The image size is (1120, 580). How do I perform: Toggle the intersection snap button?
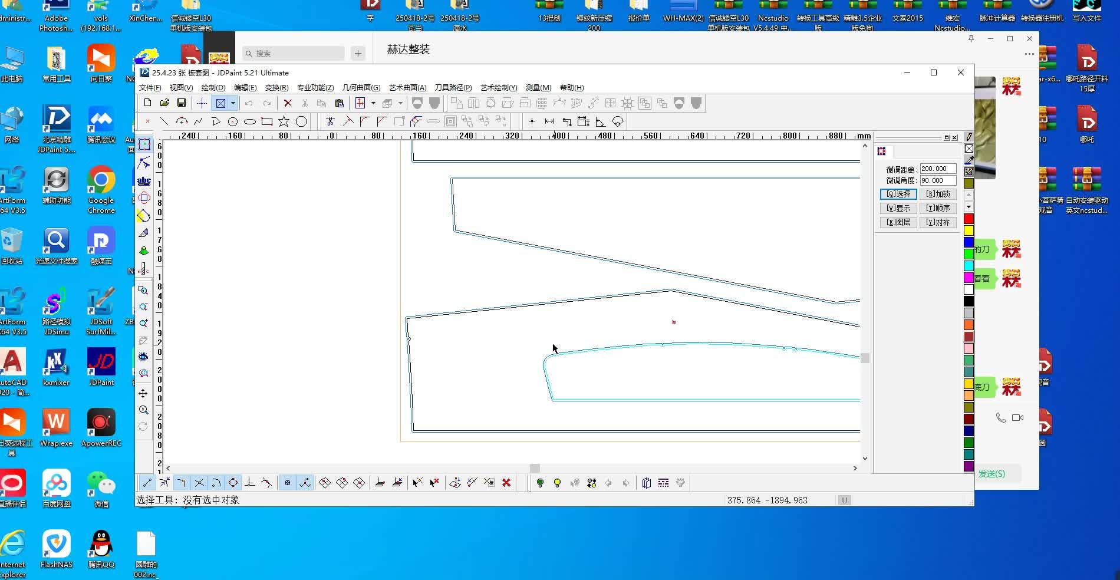pos(199,483)
